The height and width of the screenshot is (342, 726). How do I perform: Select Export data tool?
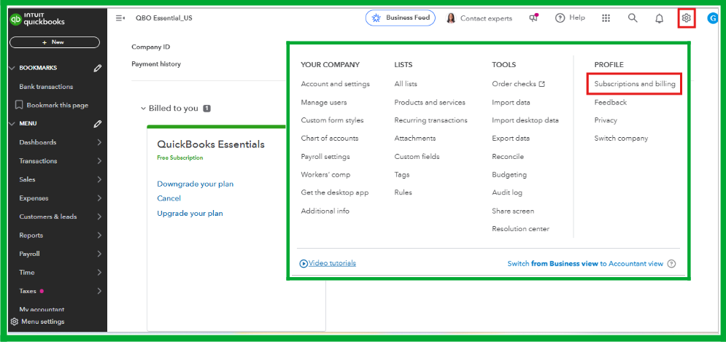[511, 139]
